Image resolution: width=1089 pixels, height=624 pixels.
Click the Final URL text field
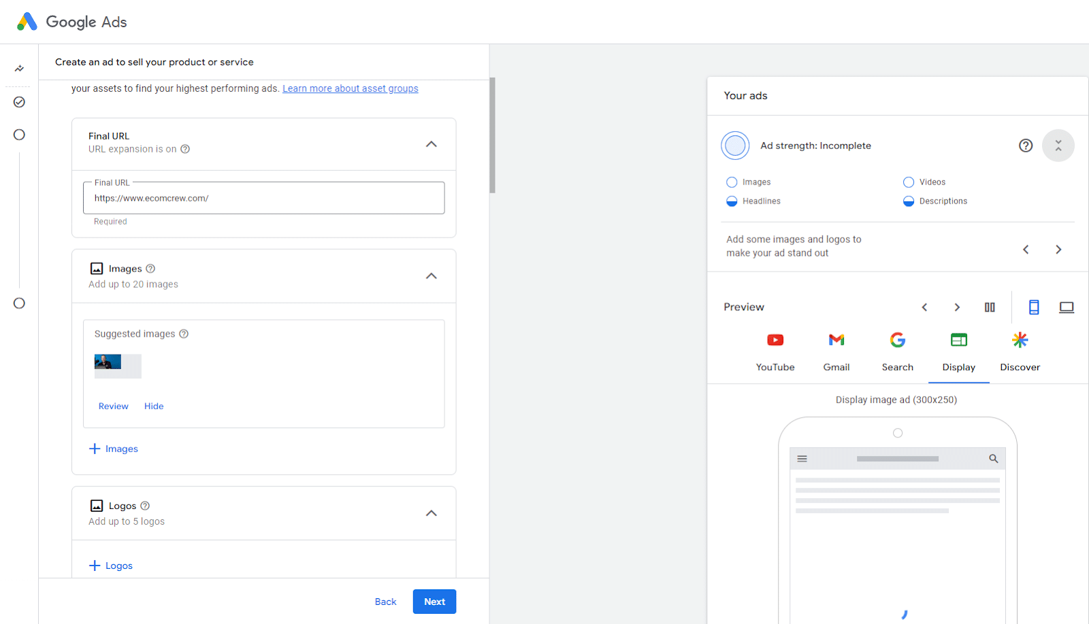point(264,198)
